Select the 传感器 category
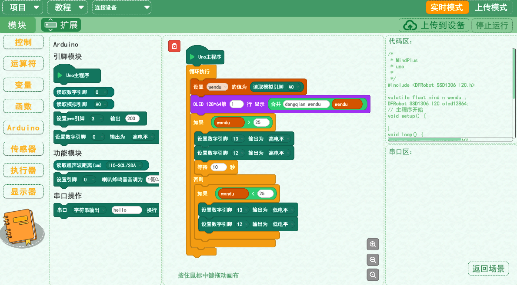 coord(23,149)
